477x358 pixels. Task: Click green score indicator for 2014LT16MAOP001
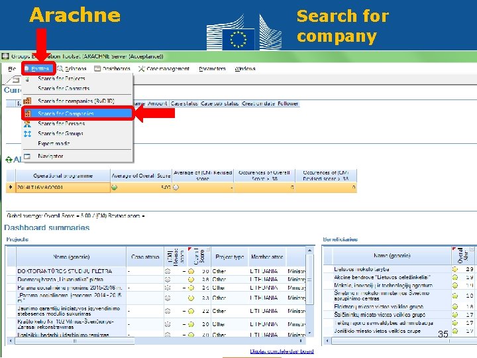[x=115, y=188]
